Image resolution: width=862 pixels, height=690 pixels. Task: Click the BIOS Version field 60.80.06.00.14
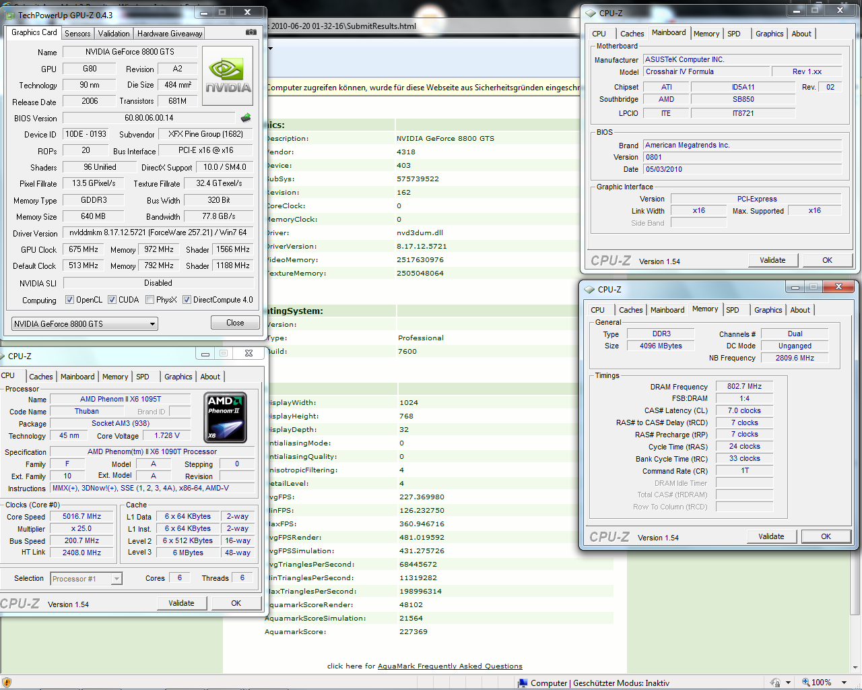pos(149,118)
